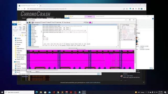
Task: Open Pictures in Explorer sidebar
Action: [x=18, y=44]
